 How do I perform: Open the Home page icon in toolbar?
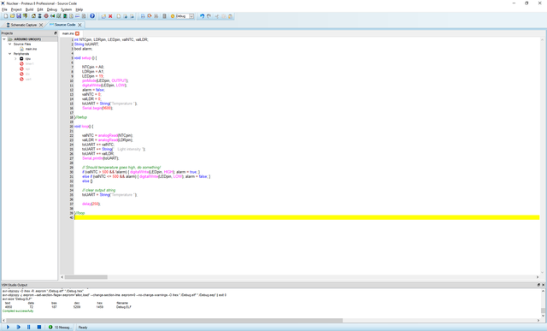pos(33,16)
